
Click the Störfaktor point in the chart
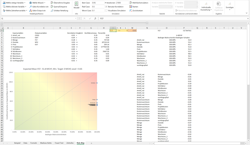[97, 83]
